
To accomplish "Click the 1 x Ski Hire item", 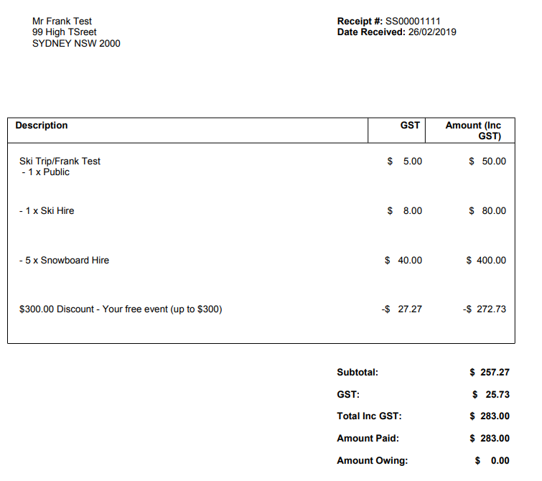I will (47, 210).
